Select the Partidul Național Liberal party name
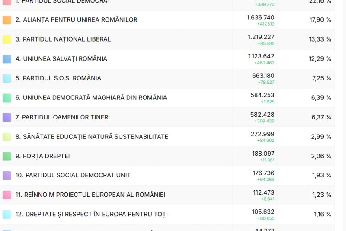The image size is (346, 231). [67, 39]
